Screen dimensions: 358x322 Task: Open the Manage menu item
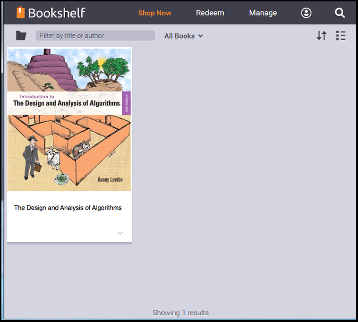click(263, 13)
